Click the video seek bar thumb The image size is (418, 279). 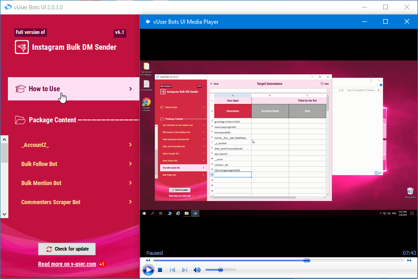307,260
